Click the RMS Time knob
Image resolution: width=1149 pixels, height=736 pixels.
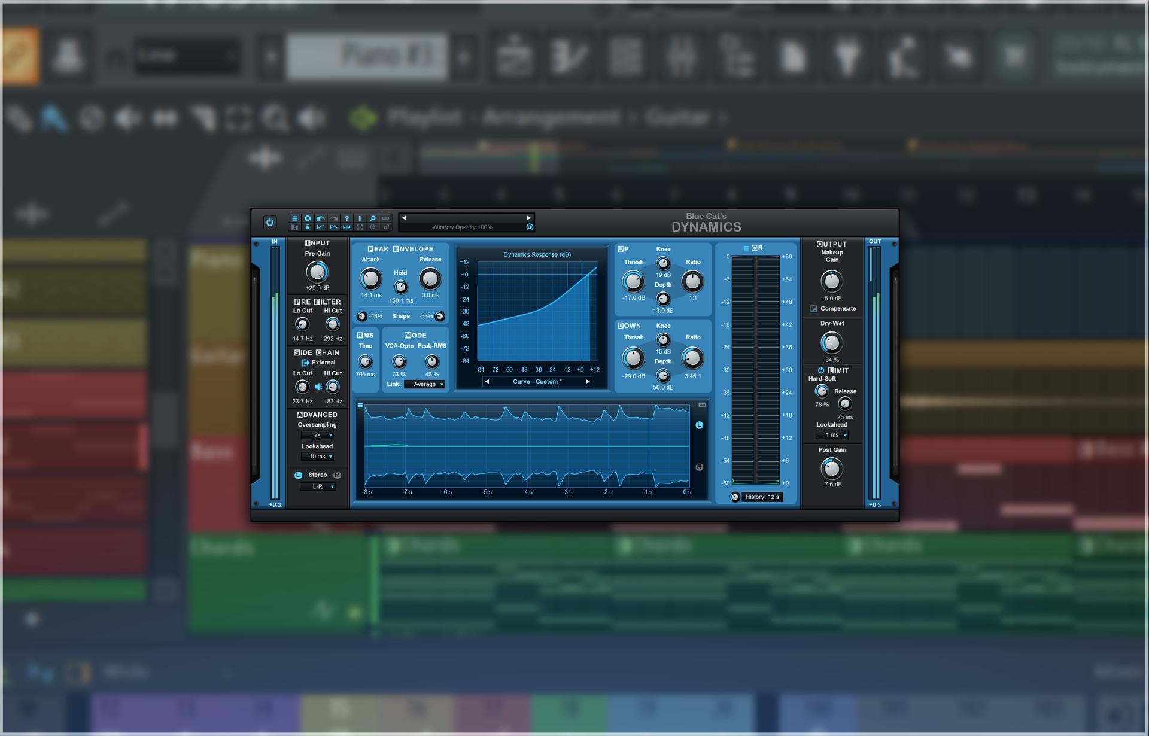pos(365,361)
